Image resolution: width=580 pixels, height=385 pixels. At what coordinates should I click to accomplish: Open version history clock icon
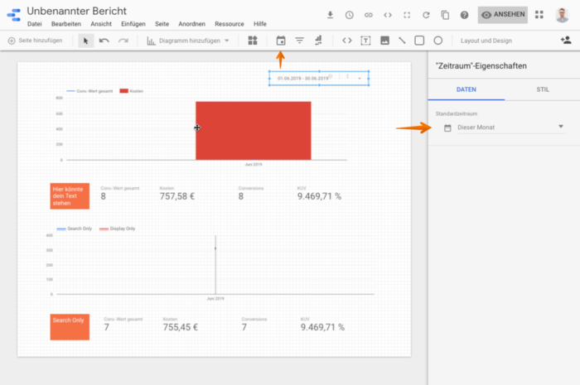pos(349,15)
